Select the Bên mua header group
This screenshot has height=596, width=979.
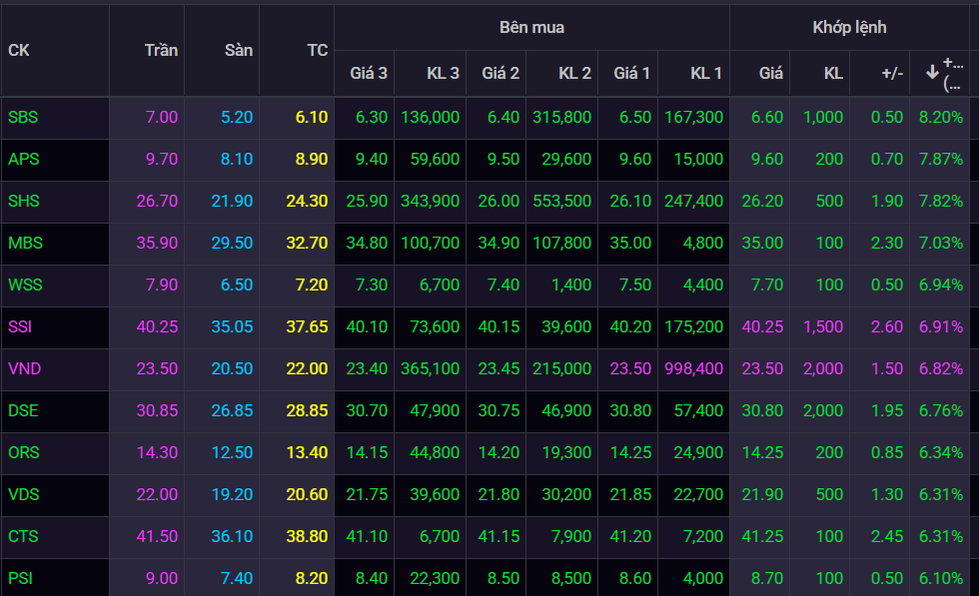(x=531, y=27)
